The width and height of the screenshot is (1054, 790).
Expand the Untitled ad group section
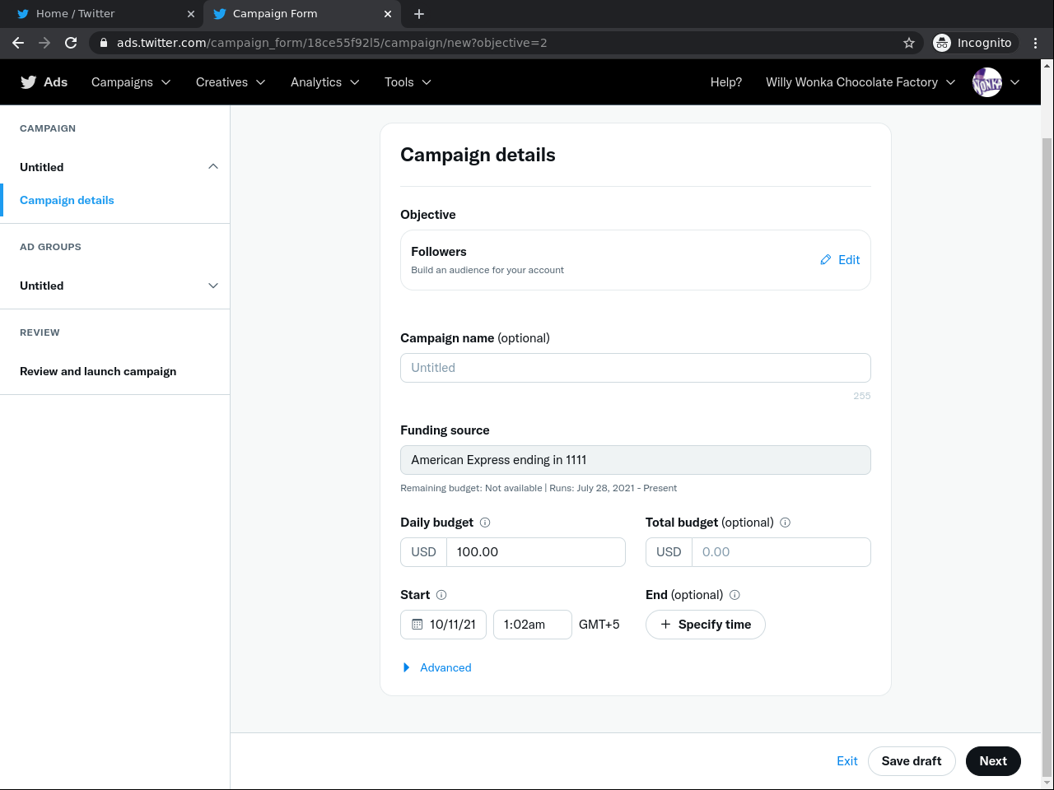click(213, 286)
